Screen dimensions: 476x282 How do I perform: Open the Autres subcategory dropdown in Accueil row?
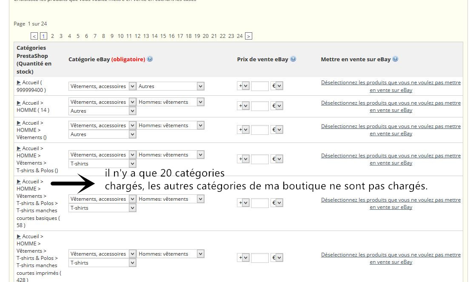point(170,86)
